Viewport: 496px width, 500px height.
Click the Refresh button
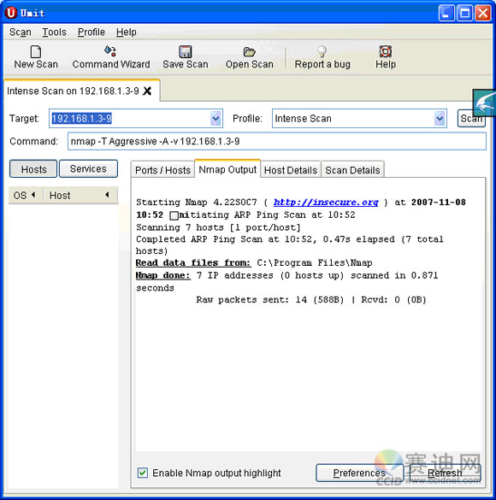445,473
